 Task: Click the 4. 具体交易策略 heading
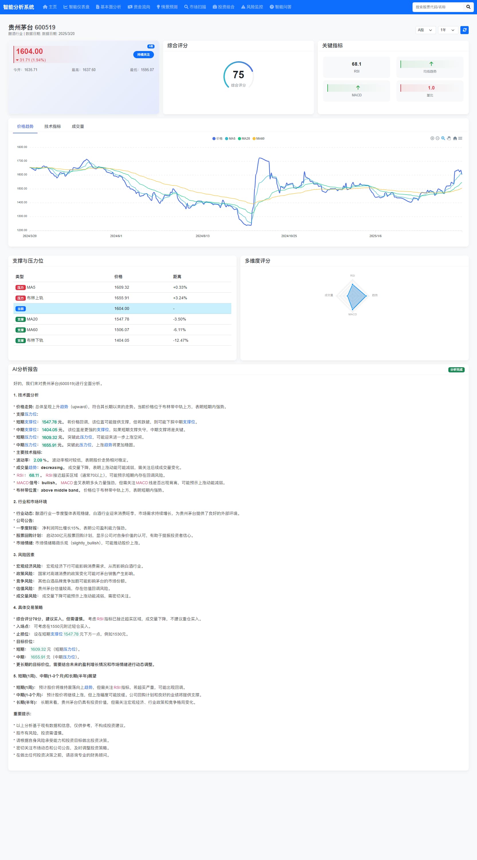tap(28, 607)
